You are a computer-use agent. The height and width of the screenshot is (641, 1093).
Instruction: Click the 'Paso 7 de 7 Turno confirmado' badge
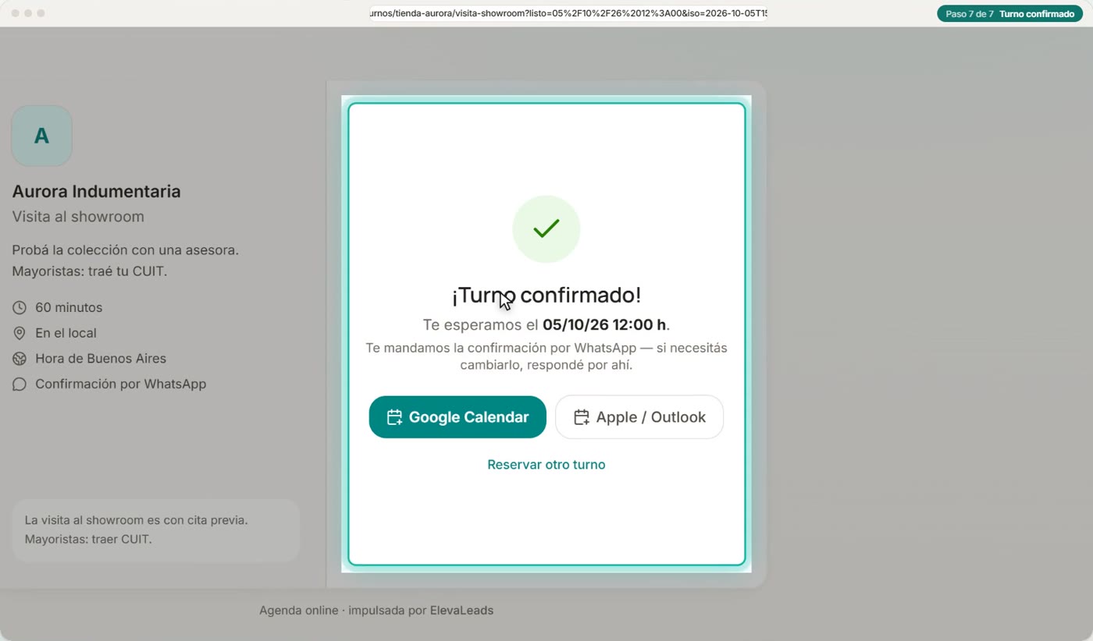[x=1009, y=14]
